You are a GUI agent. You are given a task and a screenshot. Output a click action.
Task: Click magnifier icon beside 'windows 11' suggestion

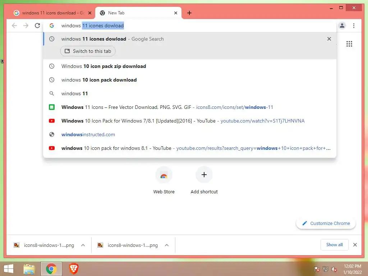point(52,93)
